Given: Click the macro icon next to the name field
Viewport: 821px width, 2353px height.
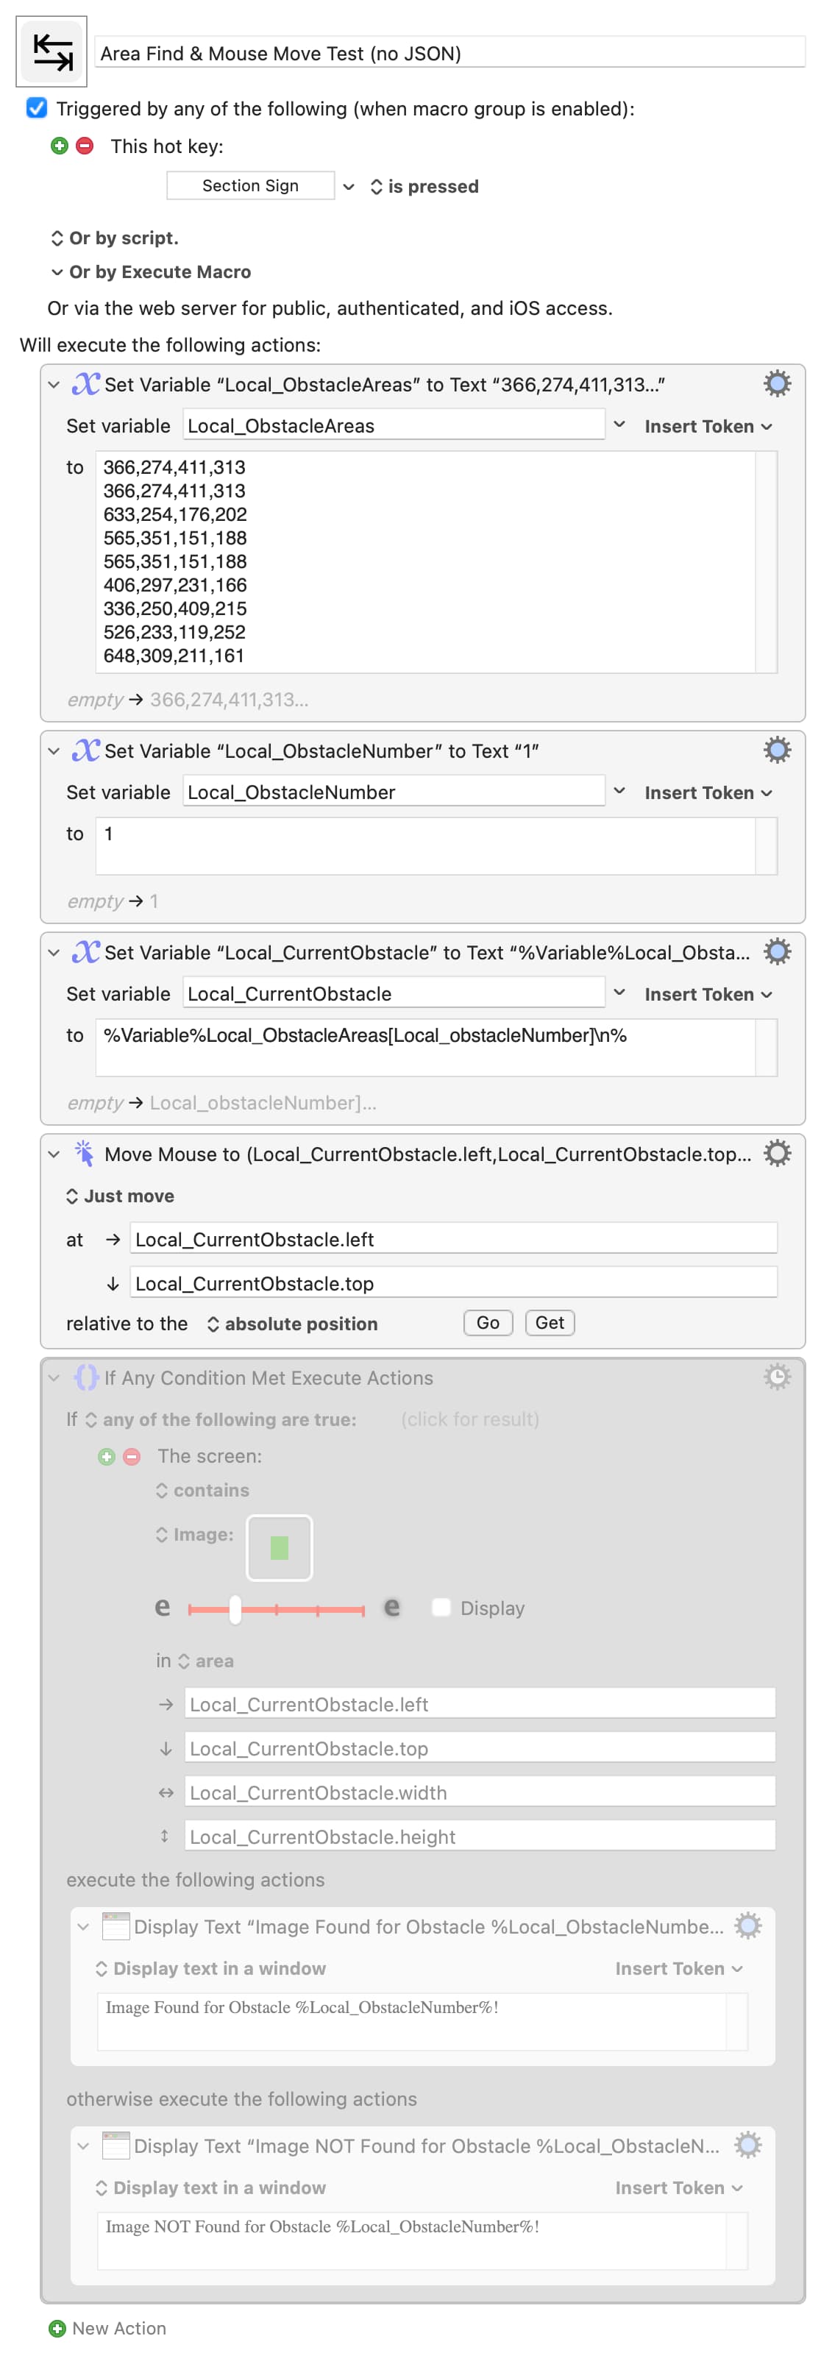Looking at the screenshot, I should [52, 52].
